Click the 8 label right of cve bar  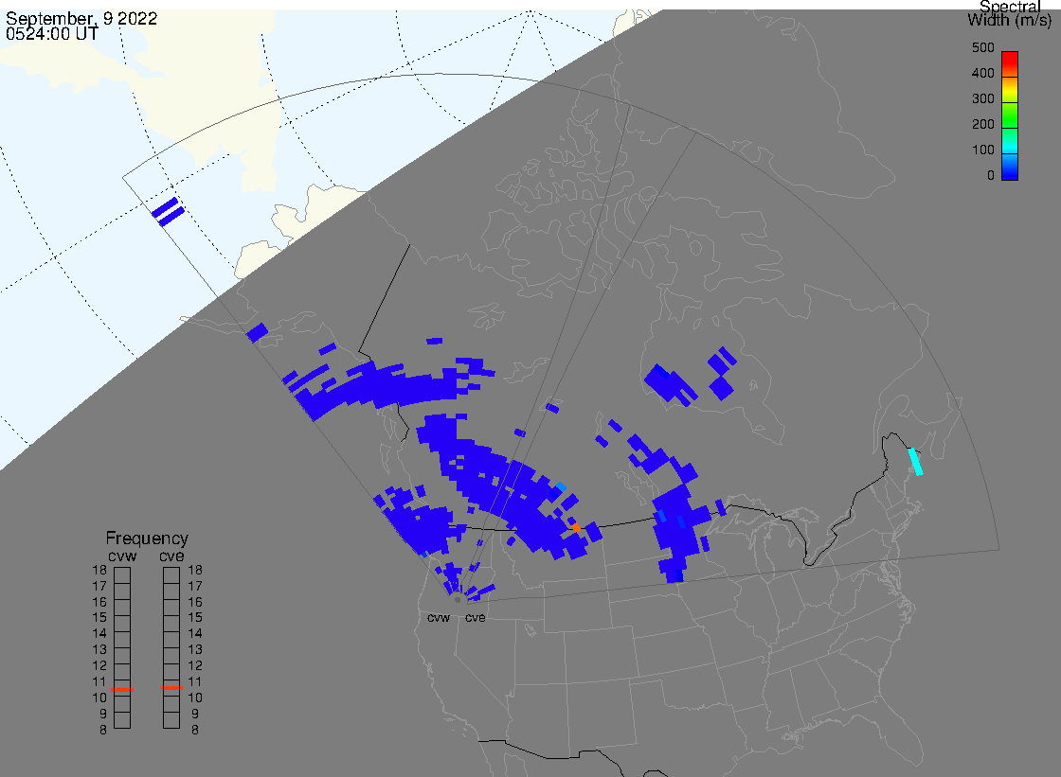click(x=195, y=730)
